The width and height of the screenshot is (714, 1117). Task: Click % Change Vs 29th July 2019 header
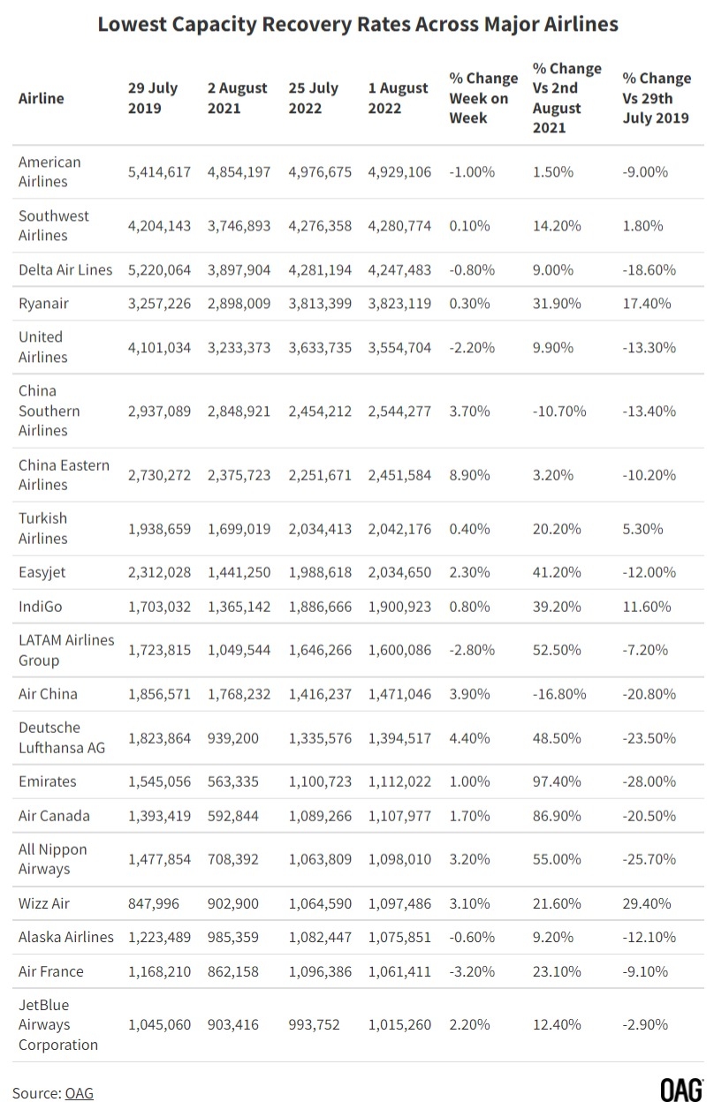pos(657,98)
